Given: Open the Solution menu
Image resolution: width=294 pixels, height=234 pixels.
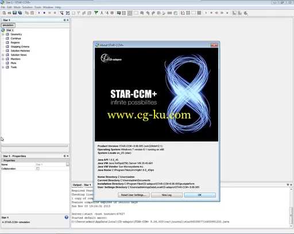Looking at the screenshot, I should click(x=28, y=7).
